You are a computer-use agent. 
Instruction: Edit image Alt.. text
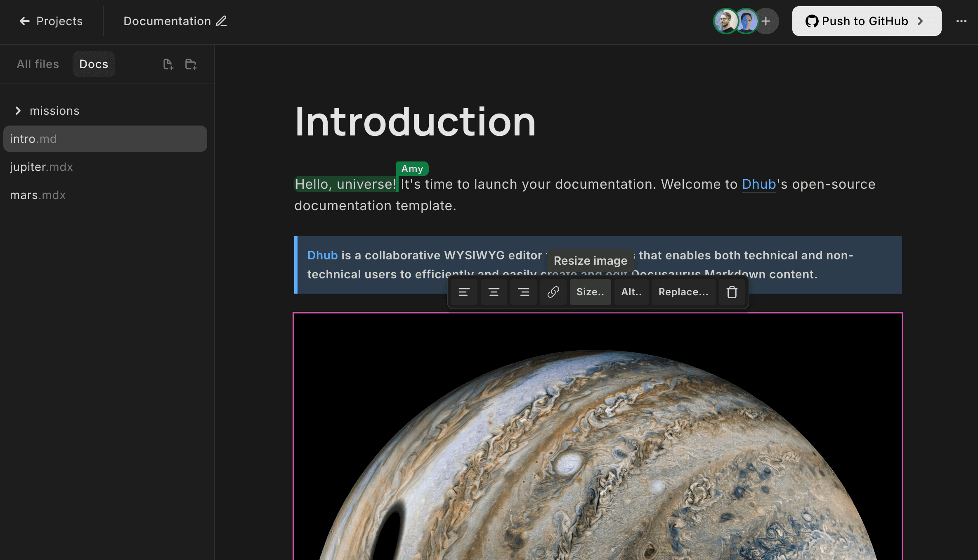click(631, 292)
